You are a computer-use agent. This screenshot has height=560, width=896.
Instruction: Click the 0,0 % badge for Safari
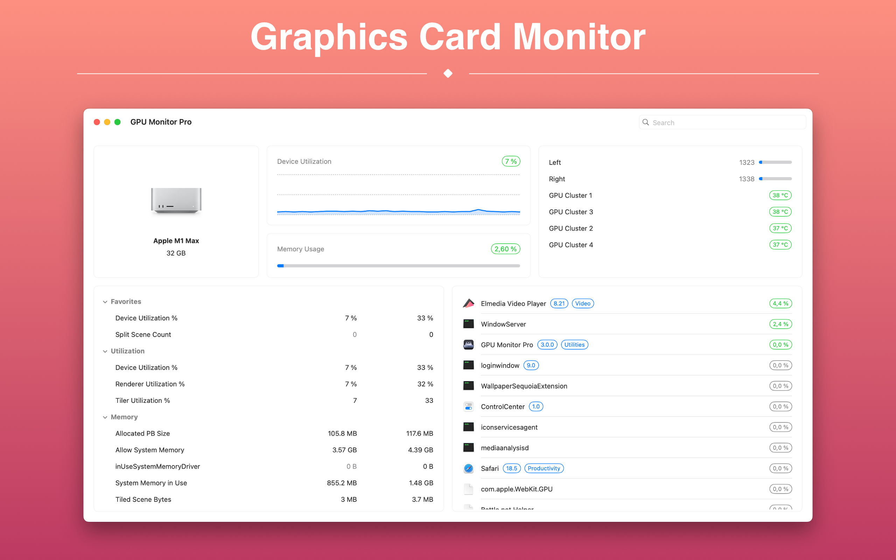click(780, 468)
